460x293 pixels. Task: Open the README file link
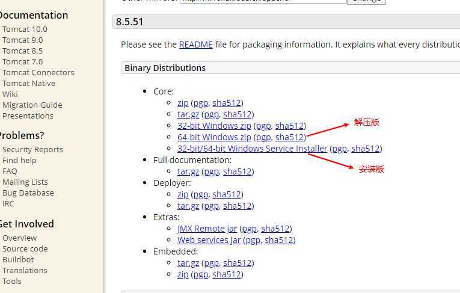195,45
